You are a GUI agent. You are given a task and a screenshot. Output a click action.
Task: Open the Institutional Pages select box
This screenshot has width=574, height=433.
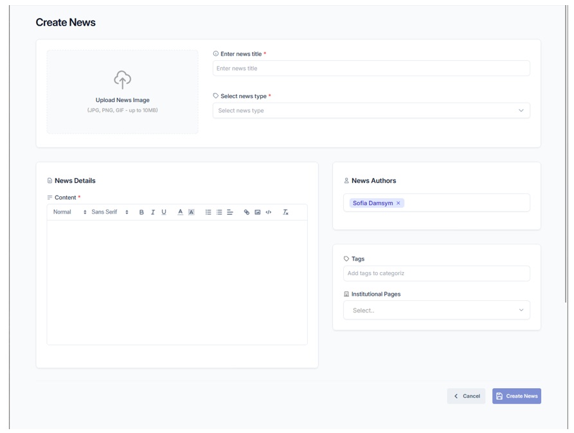point(436,310)
